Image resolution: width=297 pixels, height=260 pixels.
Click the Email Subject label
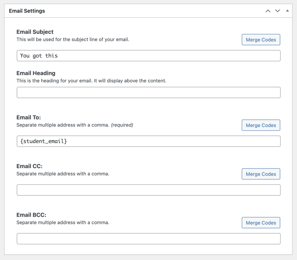tap(35, 32)
